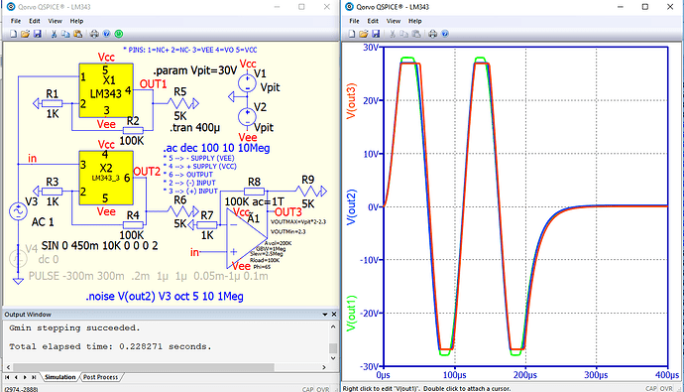684x392 pixels.
Task: Jump to first tab with tab navigation arrow
Action: (x=7, y=377)
